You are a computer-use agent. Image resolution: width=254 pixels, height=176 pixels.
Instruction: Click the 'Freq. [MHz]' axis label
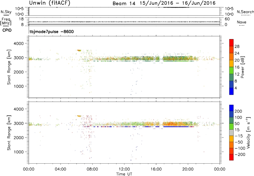coord(6,21)
